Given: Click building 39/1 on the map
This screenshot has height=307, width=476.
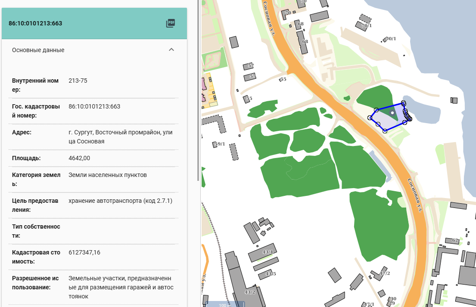Looking at the screenshot, I should (x=215, y=144).
